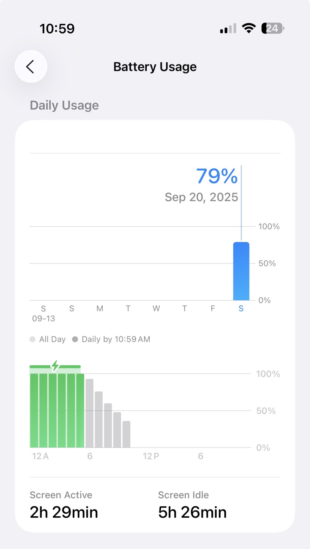This screenshot has width=310, height=549.
Task: Select the blue Saturday bar in weekly chart
Action: pyautogui.click(x=241, y=271)
